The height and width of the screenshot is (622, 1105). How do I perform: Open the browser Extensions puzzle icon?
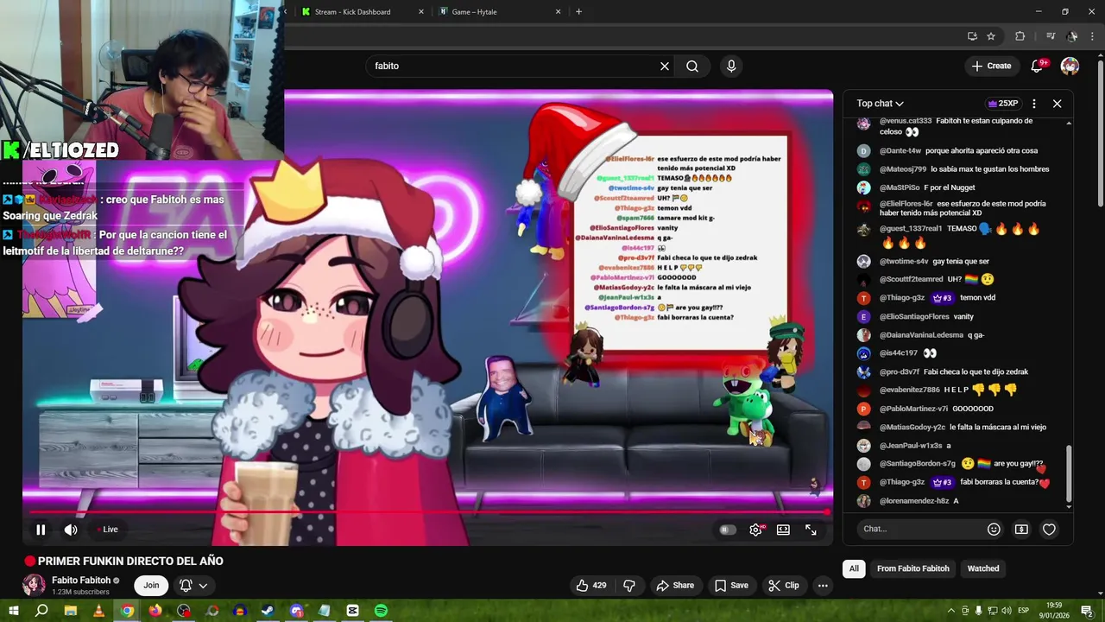[1020, 36]
